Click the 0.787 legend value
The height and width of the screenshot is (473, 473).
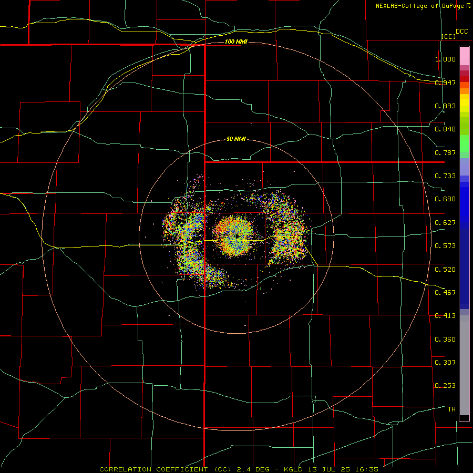pos(445,152)
